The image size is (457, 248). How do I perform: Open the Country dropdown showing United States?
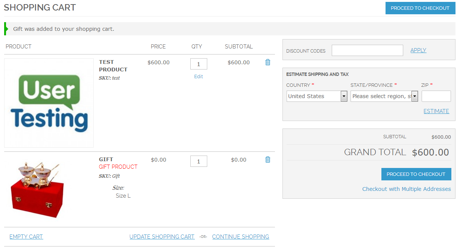317,96
